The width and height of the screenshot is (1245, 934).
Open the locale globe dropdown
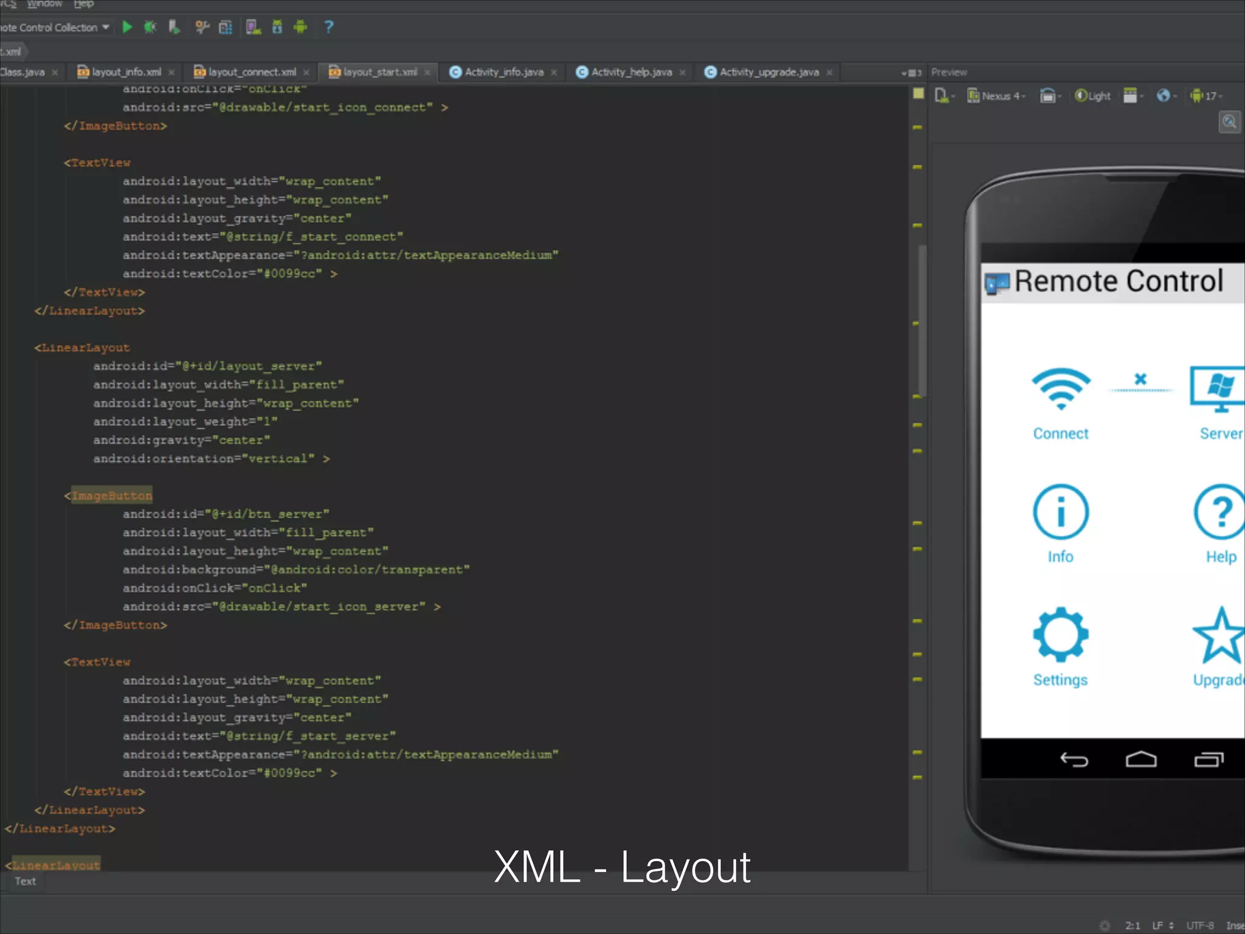coord(1167,96)
